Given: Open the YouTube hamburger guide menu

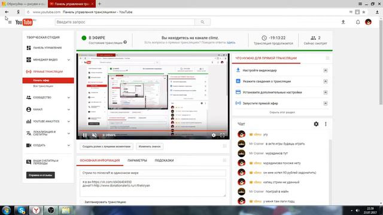Looking at the screenshot, I should pos(10,22).
